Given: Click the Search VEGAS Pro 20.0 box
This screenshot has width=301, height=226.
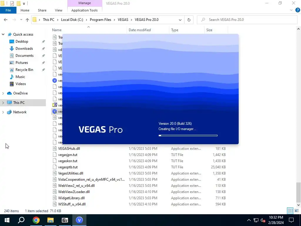Looking at the screenshot, I should (x=247, y=20).
